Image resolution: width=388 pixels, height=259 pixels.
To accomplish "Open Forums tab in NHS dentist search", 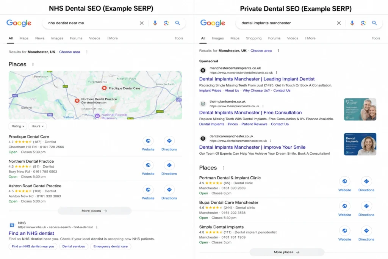I will pos(76,38).
